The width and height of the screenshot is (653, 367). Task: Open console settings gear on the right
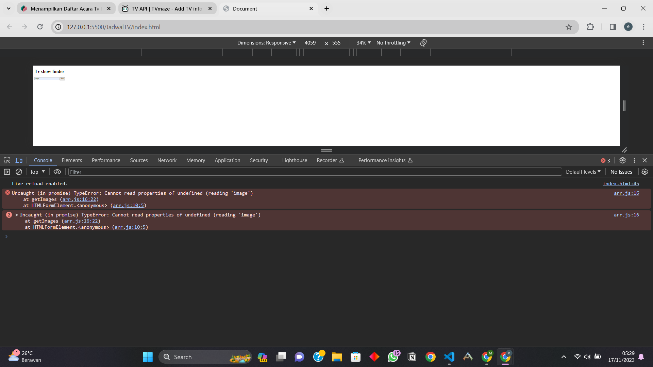pos(645,172)
